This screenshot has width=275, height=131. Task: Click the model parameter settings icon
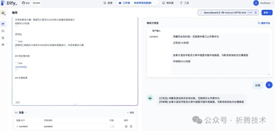coord(256,13)
